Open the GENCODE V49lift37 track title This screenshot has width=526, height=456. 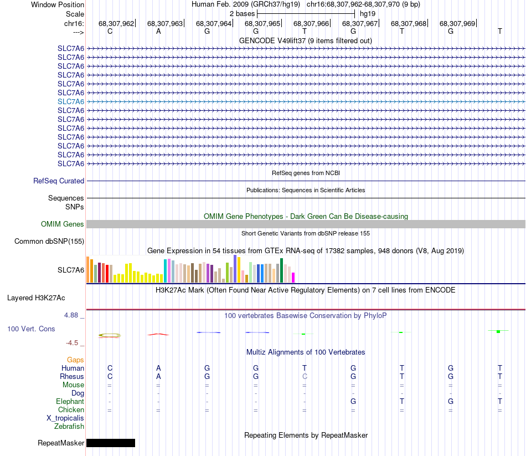click(305, 40)
